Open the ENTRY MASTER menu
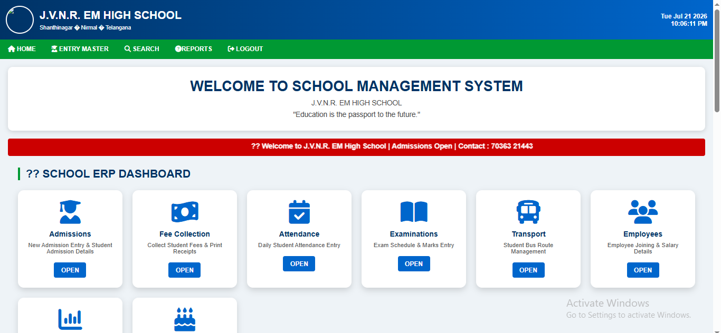The width and height of the screenshot is (721, 333). click(80, 49)
